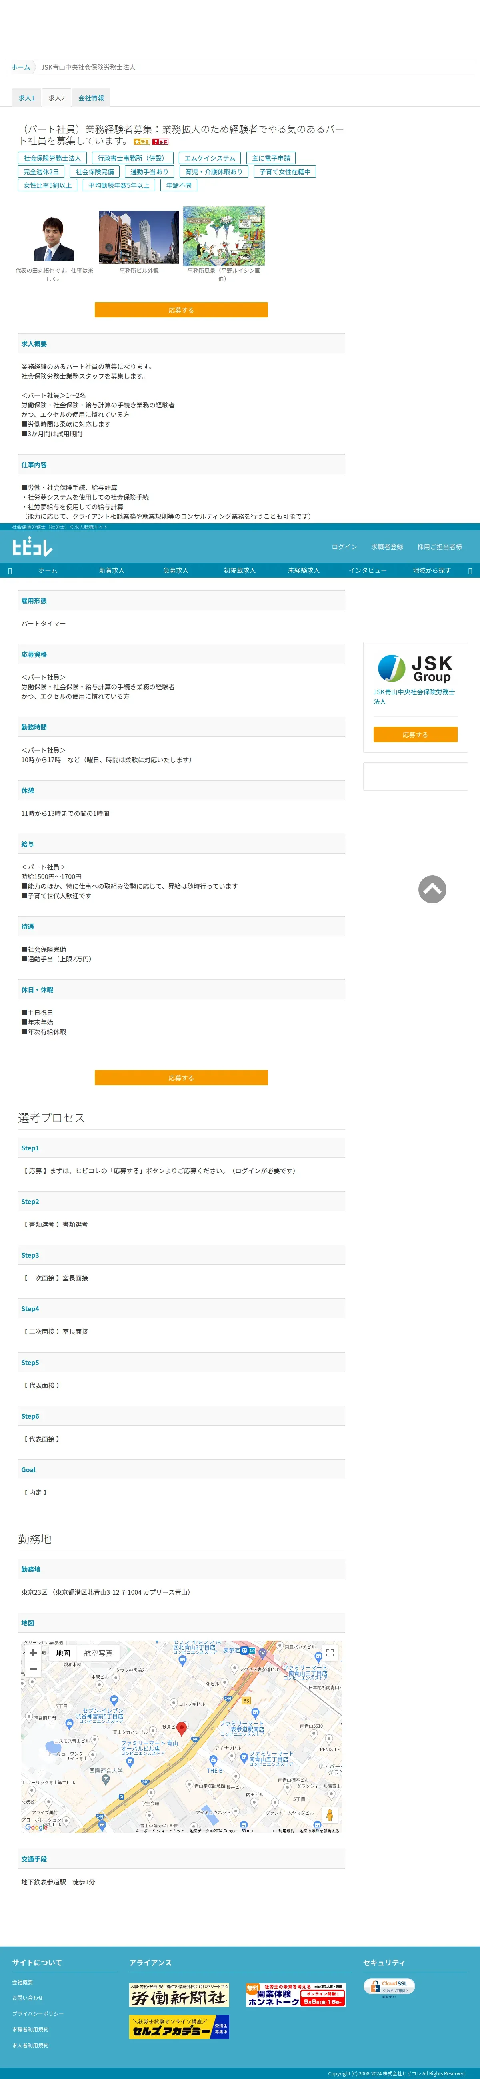Click the 育児・介護休暇あり tag
Viewport: 480px width, 2079px height.
coord(214,172)
